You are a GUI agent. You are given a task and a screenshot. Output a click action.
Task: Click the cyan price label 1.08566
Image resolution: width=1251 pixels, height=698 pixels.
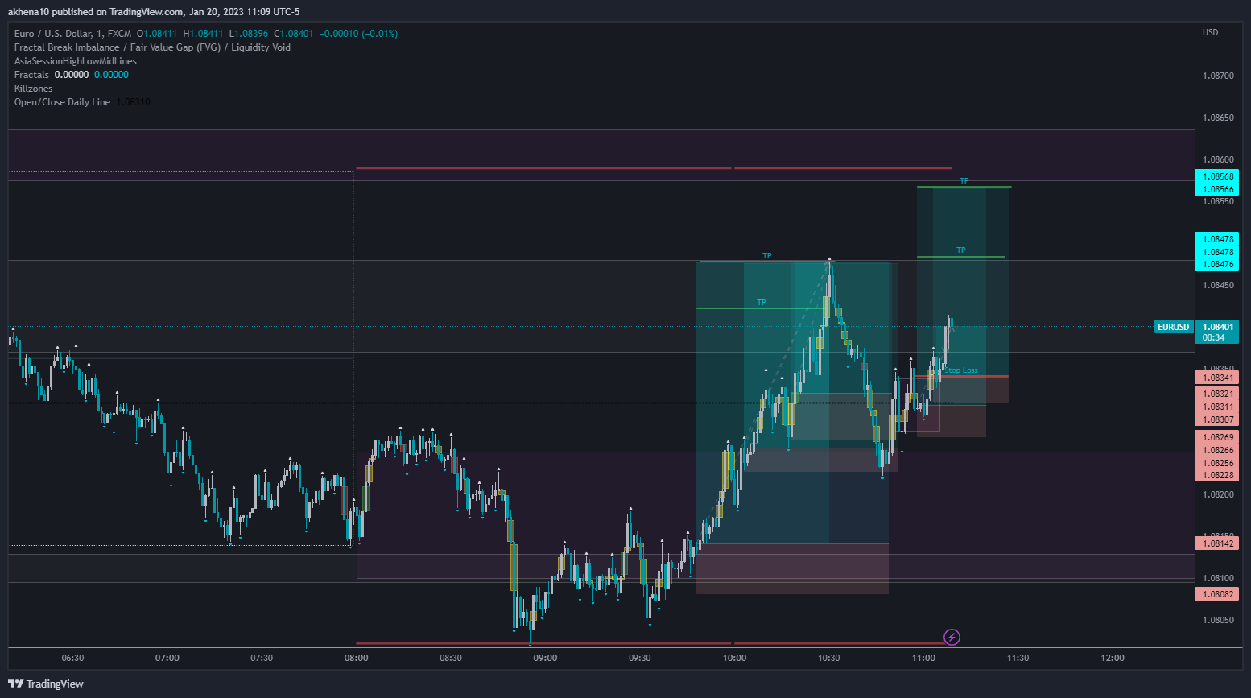(1217, 189)
